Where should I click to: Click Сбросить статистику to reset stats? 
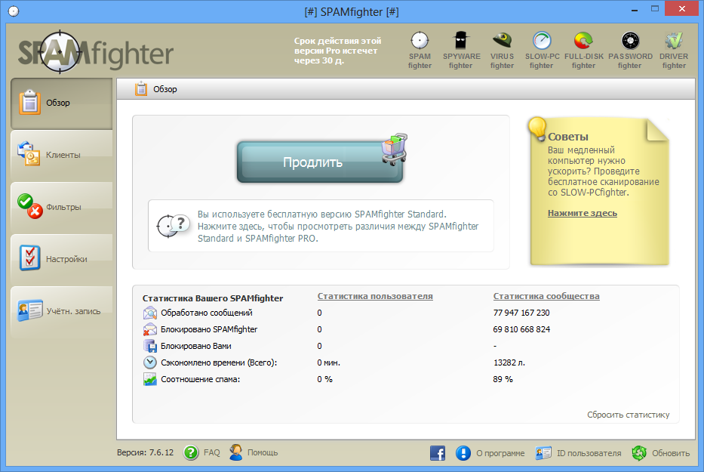[628, 415]
